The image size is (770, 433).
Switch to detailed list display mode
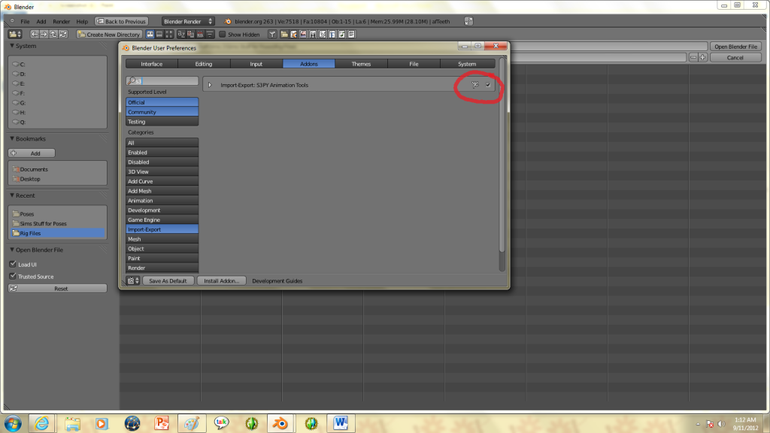159,35
